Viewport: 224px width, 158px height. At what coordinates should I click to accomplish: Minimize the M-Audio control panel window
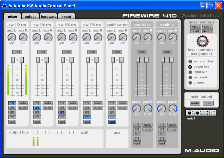pyautogui.click(x=203, y=6)
